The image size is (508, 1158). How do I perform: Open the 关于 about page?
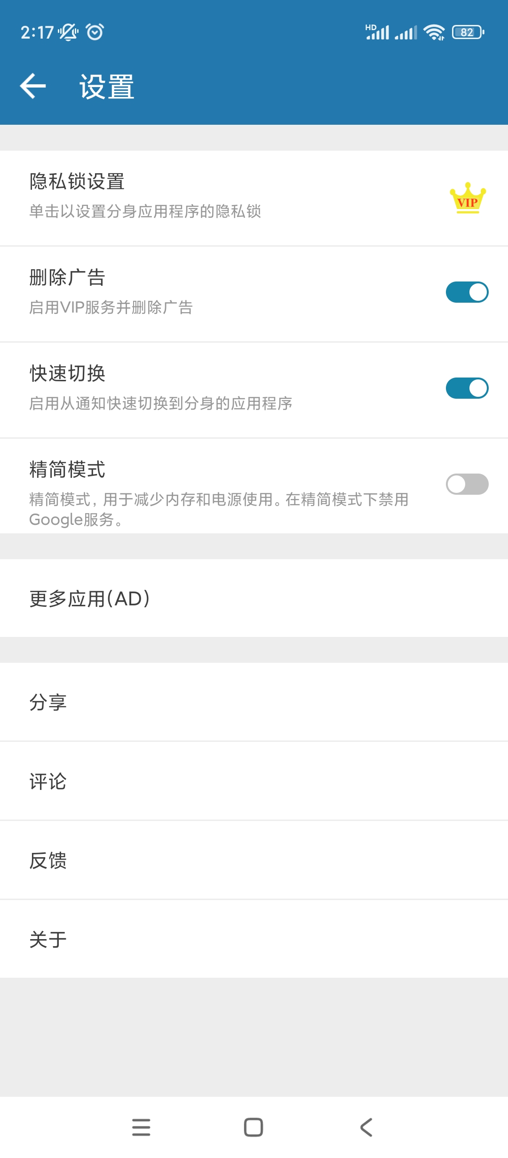(48, 940)
